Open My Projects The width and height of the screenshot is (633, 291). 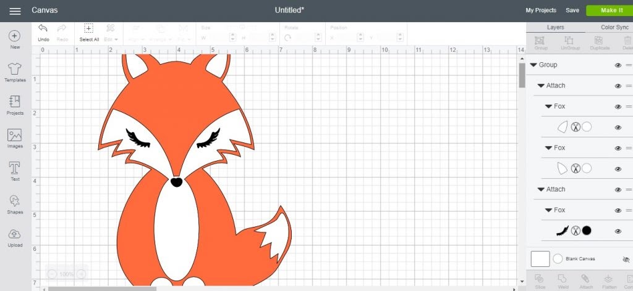click(x=540, y=10)
